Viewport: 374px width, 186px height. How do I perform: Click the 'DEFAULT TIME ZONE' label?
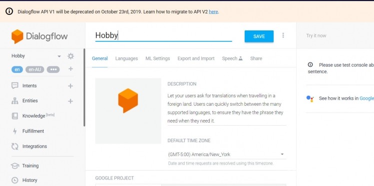tap(189, 141)
